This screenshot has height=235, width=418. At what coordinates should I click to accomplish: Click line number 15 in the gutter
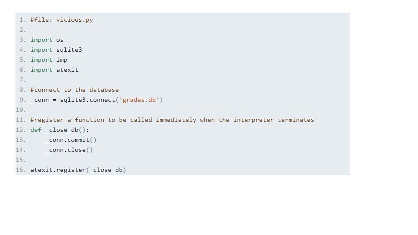(x=20, y=160)
